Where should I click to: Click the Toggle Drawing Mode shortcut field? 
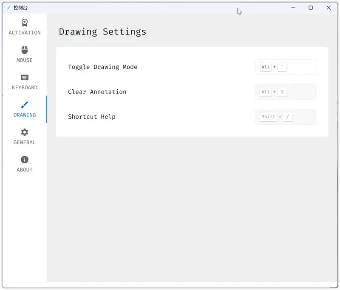(302, 67)
